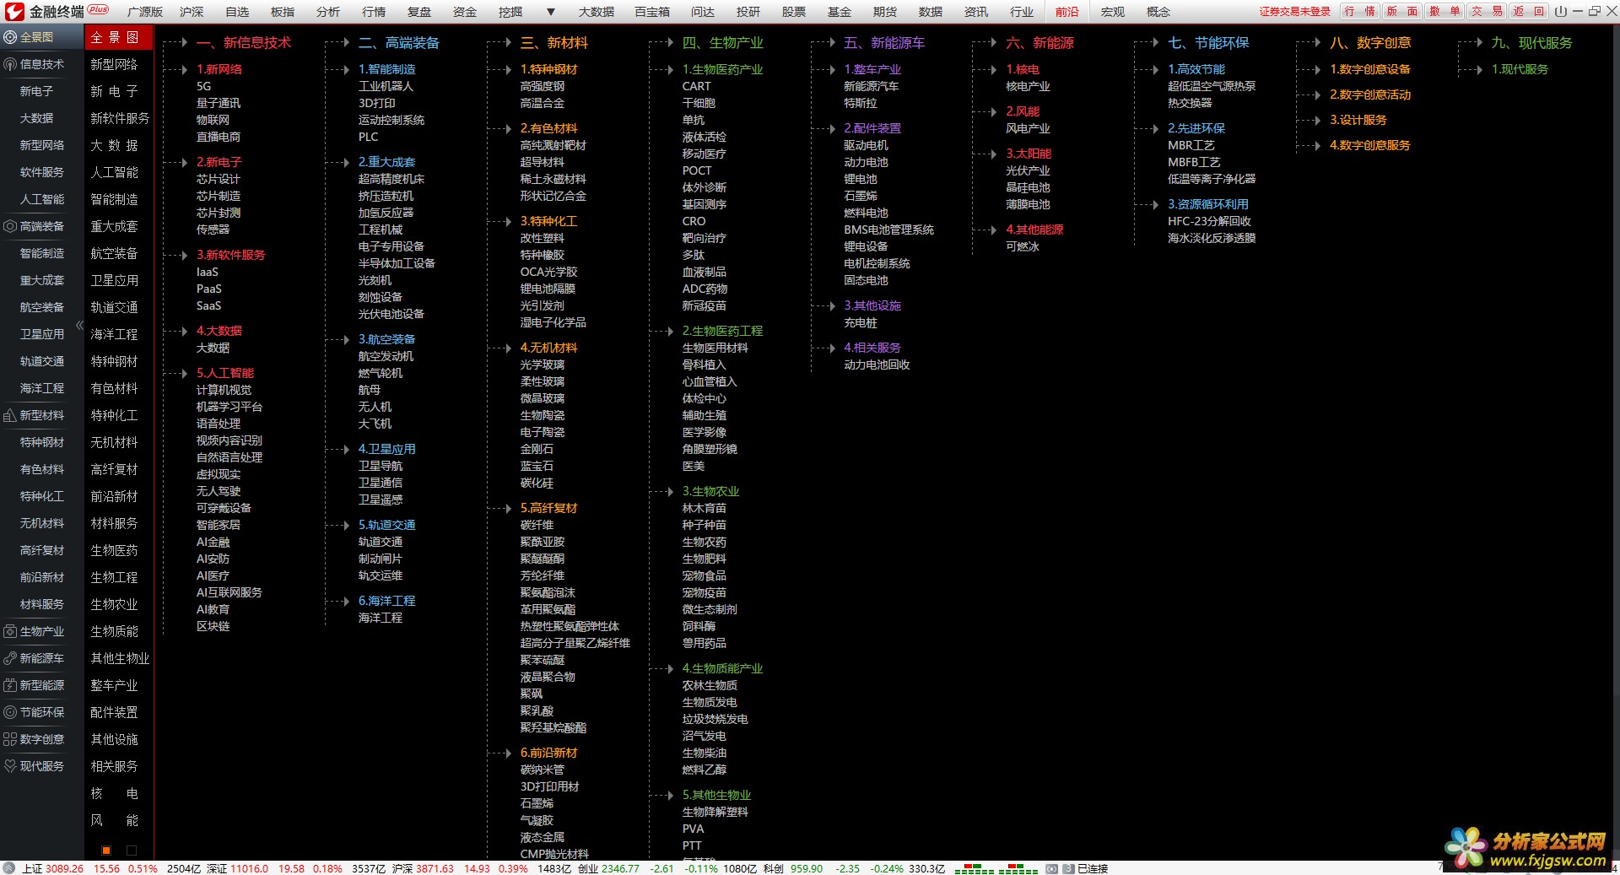Viewport: 1620px width, 875px height.
Task: Open the 3.太阳能 subcategory
Action: [1029, 154]
